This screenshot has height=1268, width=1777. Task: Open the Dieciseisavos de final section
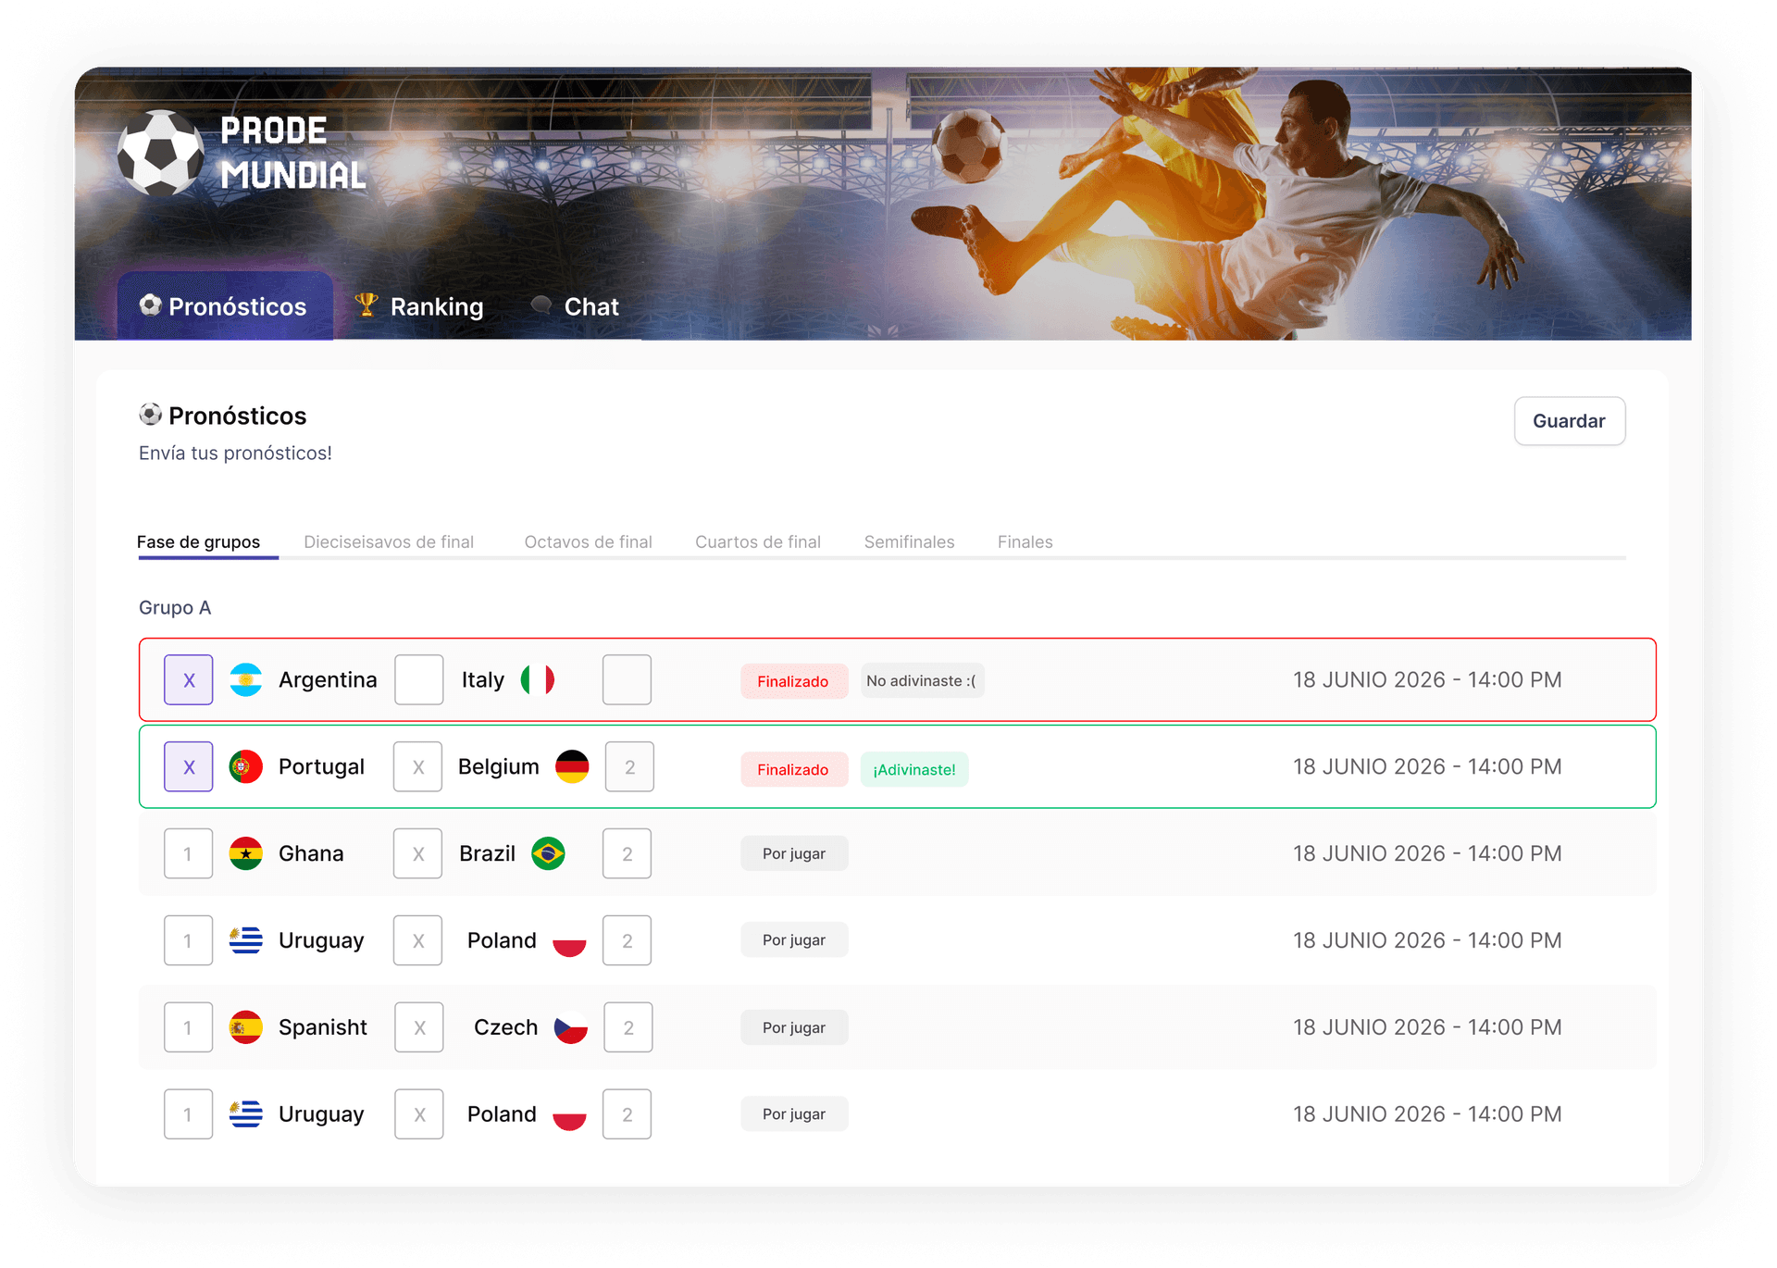coord(389,541)
